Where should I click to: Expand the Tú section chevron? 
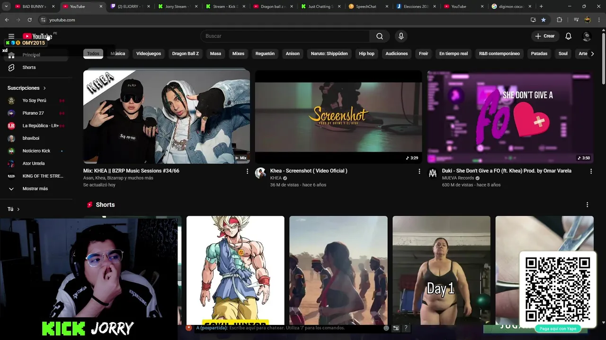point(18,209)
